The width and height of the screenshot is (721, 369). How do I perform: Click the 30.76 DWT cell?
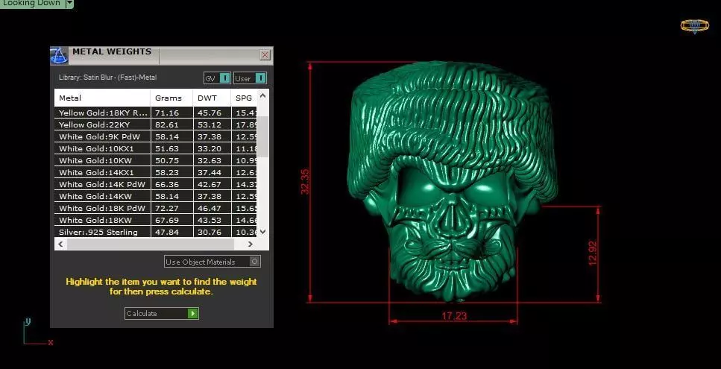coord(212,232)
